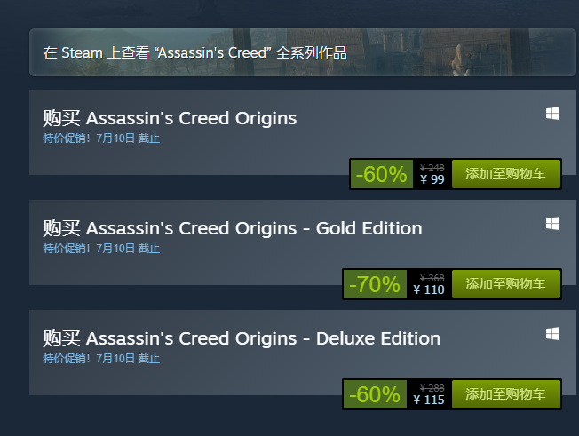Click the Origins - Gold Edition purchase title
Screen dimensions: 579x436
[x=233, y=228]
